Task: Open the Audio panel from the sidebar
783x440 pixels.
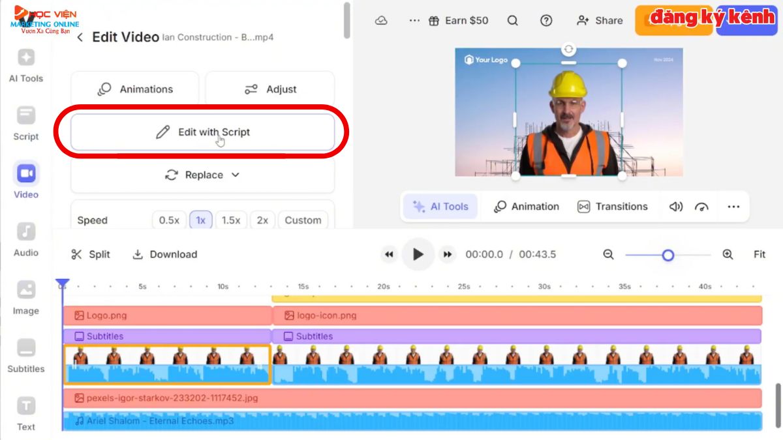Action: click(25, 237)
